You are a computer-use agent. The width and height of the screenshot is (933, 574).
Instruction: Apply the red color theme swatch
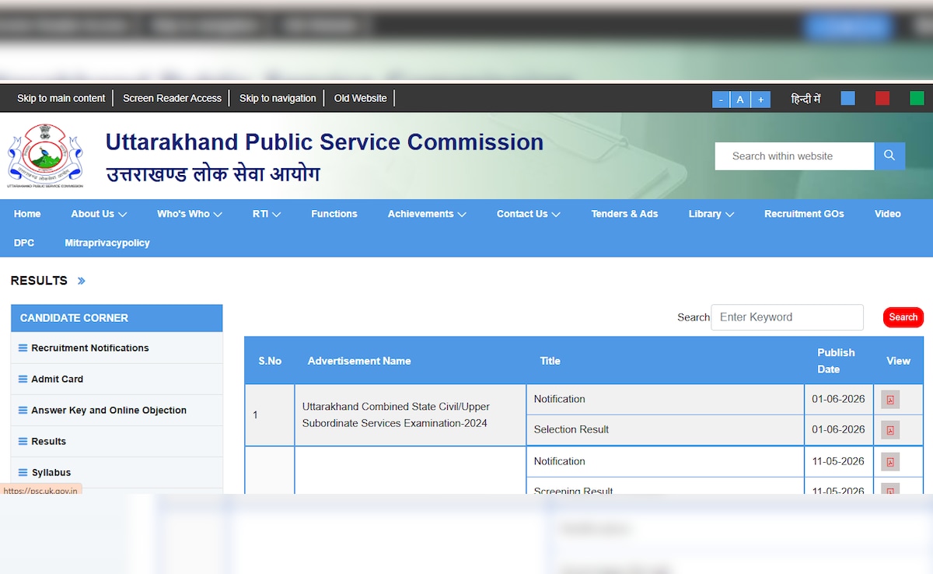click(x=882, y=98)
